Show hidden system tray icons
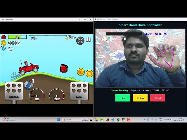 point(144,120)
